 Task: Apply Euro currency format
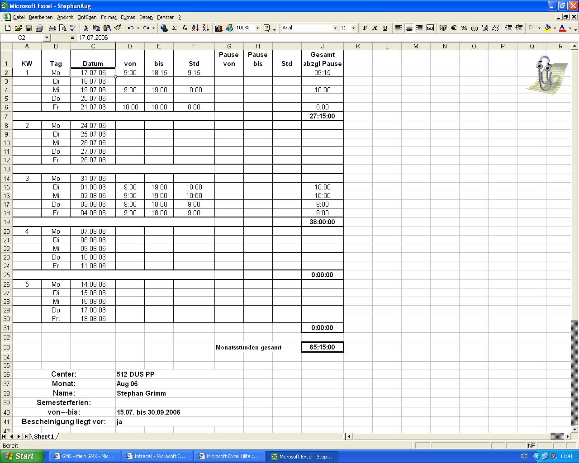pos(454,28)
